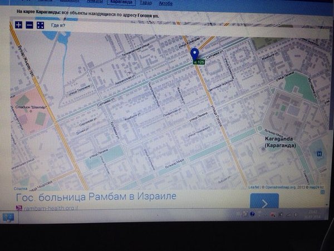Switch to the Тараз city tab
Viewport: 334px width, 251px height.
pyautogui.click(x=145, y=3)
